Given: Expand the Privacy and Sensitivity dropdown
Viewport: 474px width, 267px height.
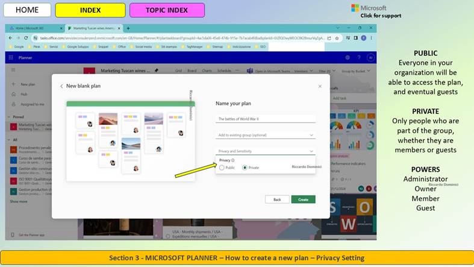Looking at the screenshot, I should tap(266, 151).
